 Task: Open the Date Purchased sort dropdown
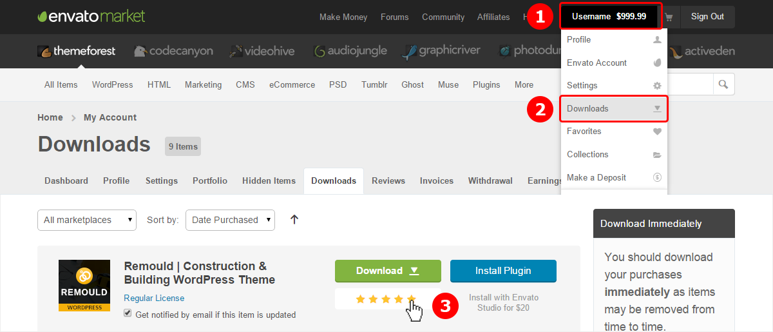230,220
